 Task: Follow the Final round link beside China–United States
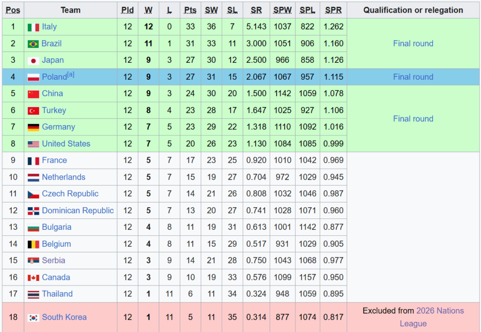coord(413,119)
